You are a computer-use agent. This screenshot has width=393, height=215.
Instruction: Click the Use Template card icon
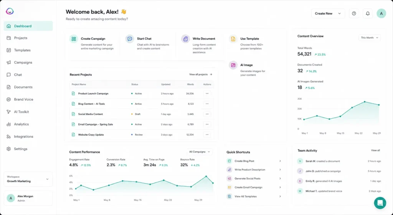[x=233, y=39]
